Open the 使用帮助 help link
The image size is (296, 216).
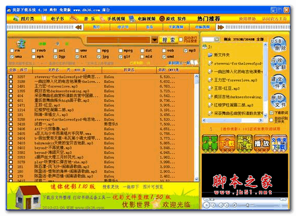click(248, 19)
